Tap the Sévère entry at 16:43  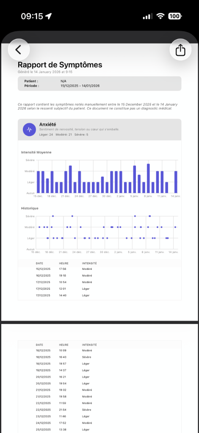[x=99, y=357]
